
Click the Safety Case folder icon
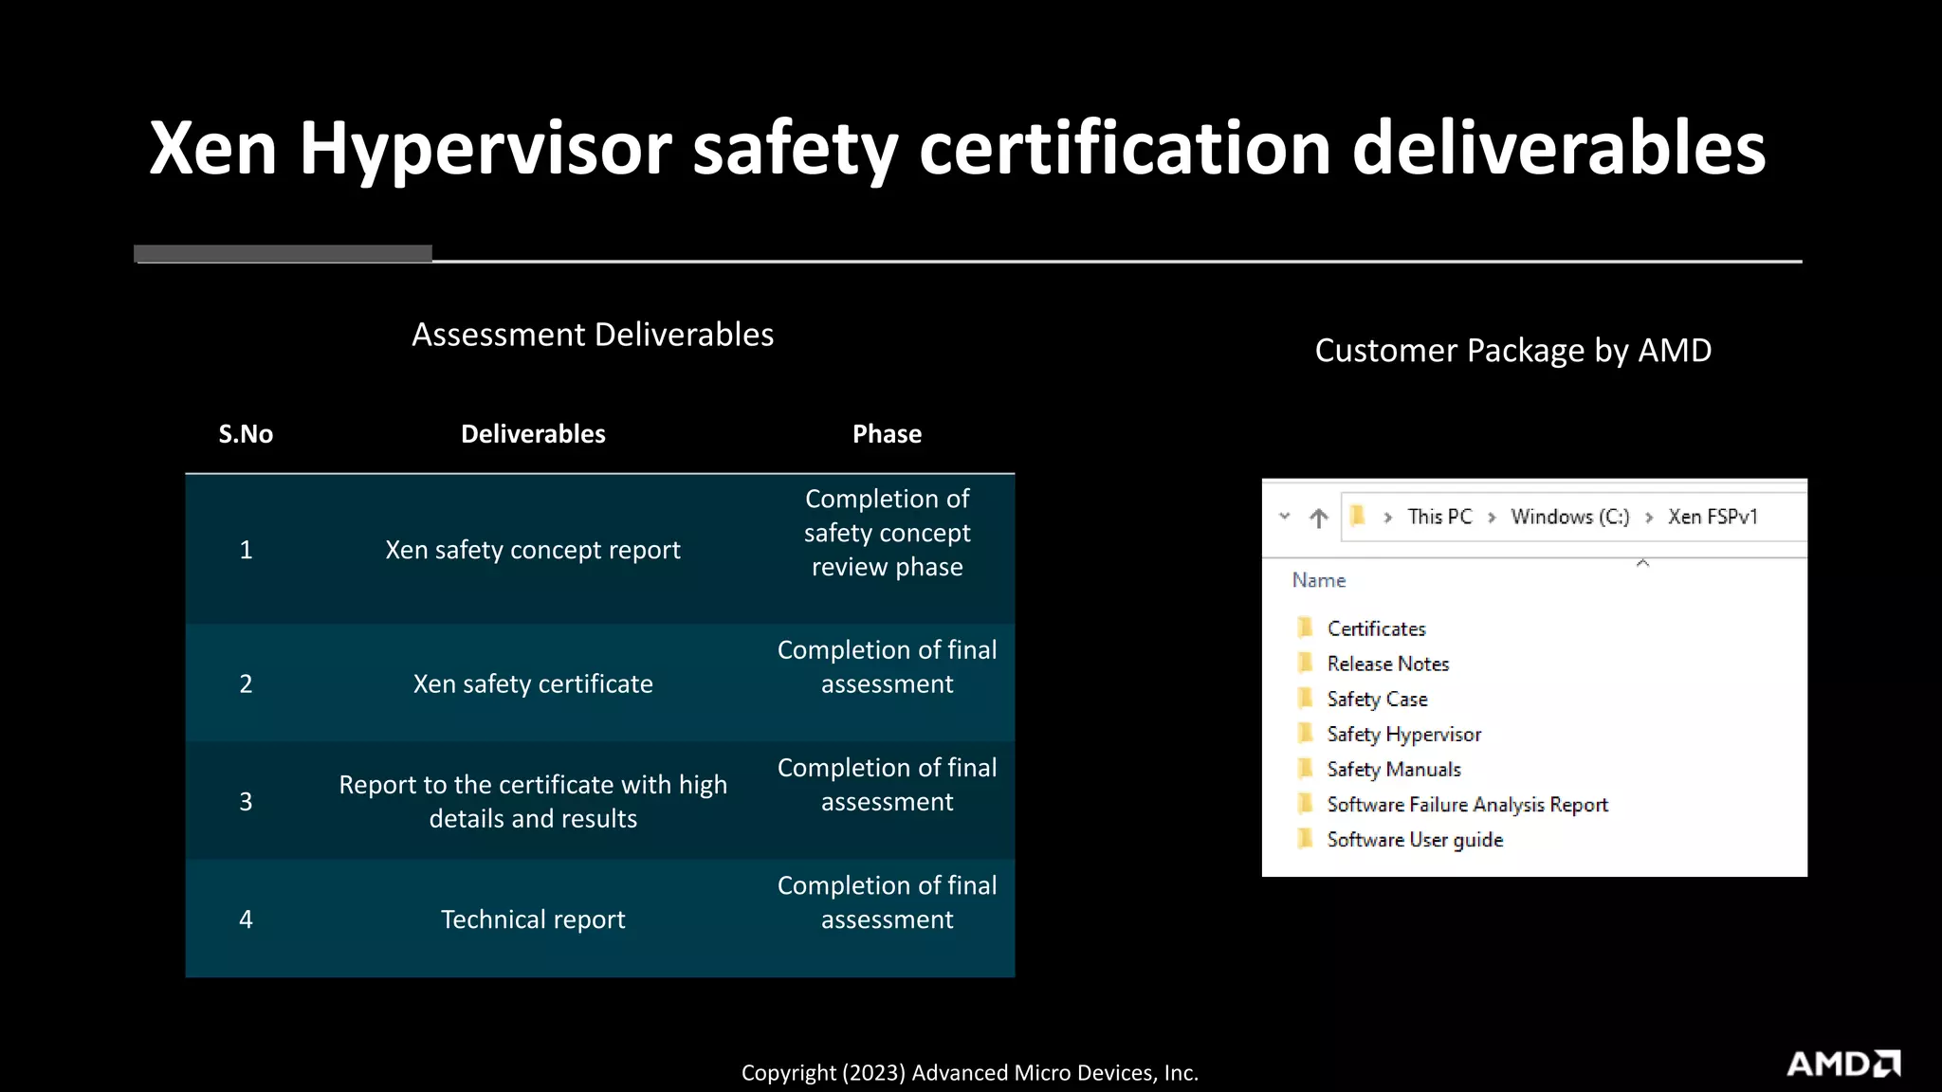tap(1306, 698)
